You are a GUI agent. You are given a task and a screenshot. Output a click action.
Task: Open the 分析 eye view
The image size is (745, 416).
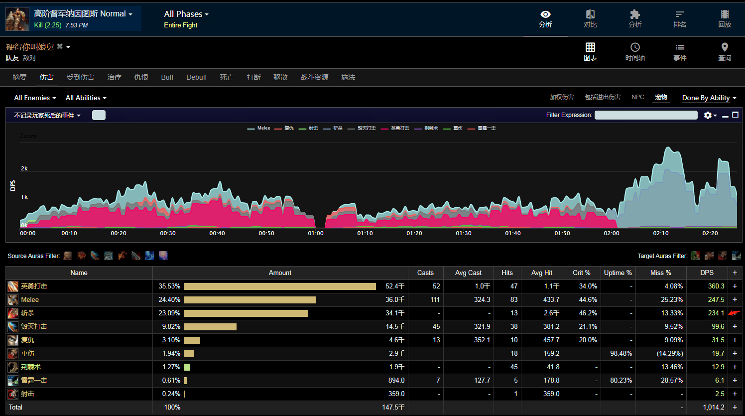[x=545, y=19]
